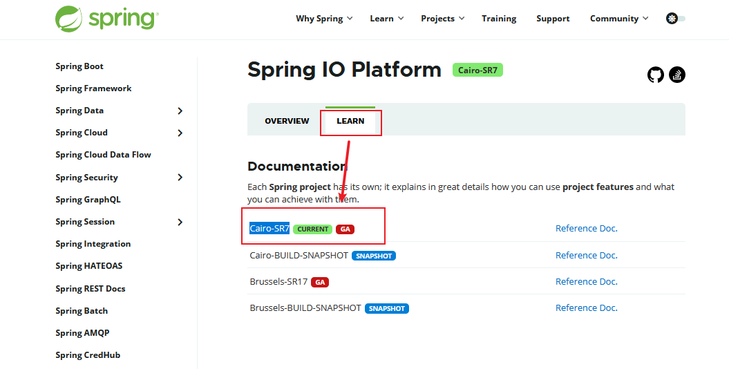Image resolution: width=729 pixels, height=369 pixels.
Task: Toggle the dark mode switch
Action: [676, 19]
